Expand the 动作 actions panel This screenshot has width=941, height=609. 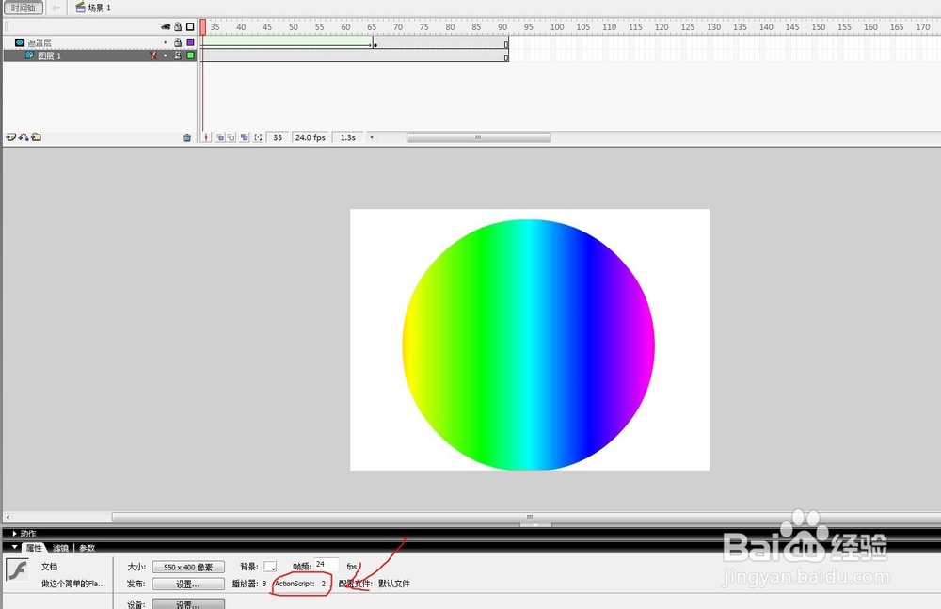click(14, 534)
